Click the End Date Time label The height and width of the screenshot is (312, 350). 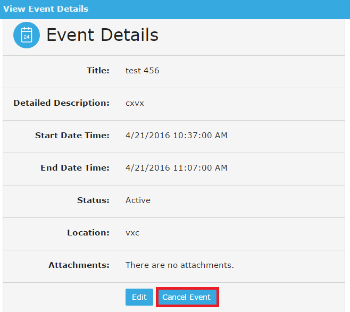point(74,168)
